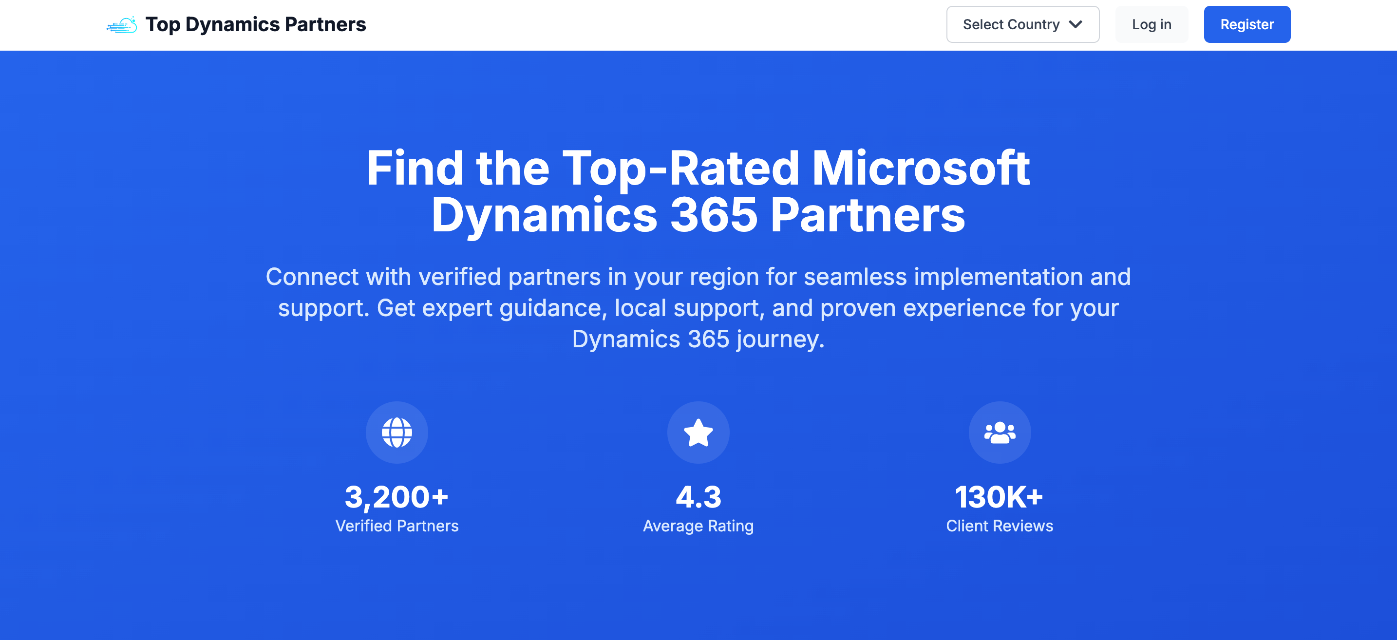Expand the Select Country dropdown

pos(1022,24)
